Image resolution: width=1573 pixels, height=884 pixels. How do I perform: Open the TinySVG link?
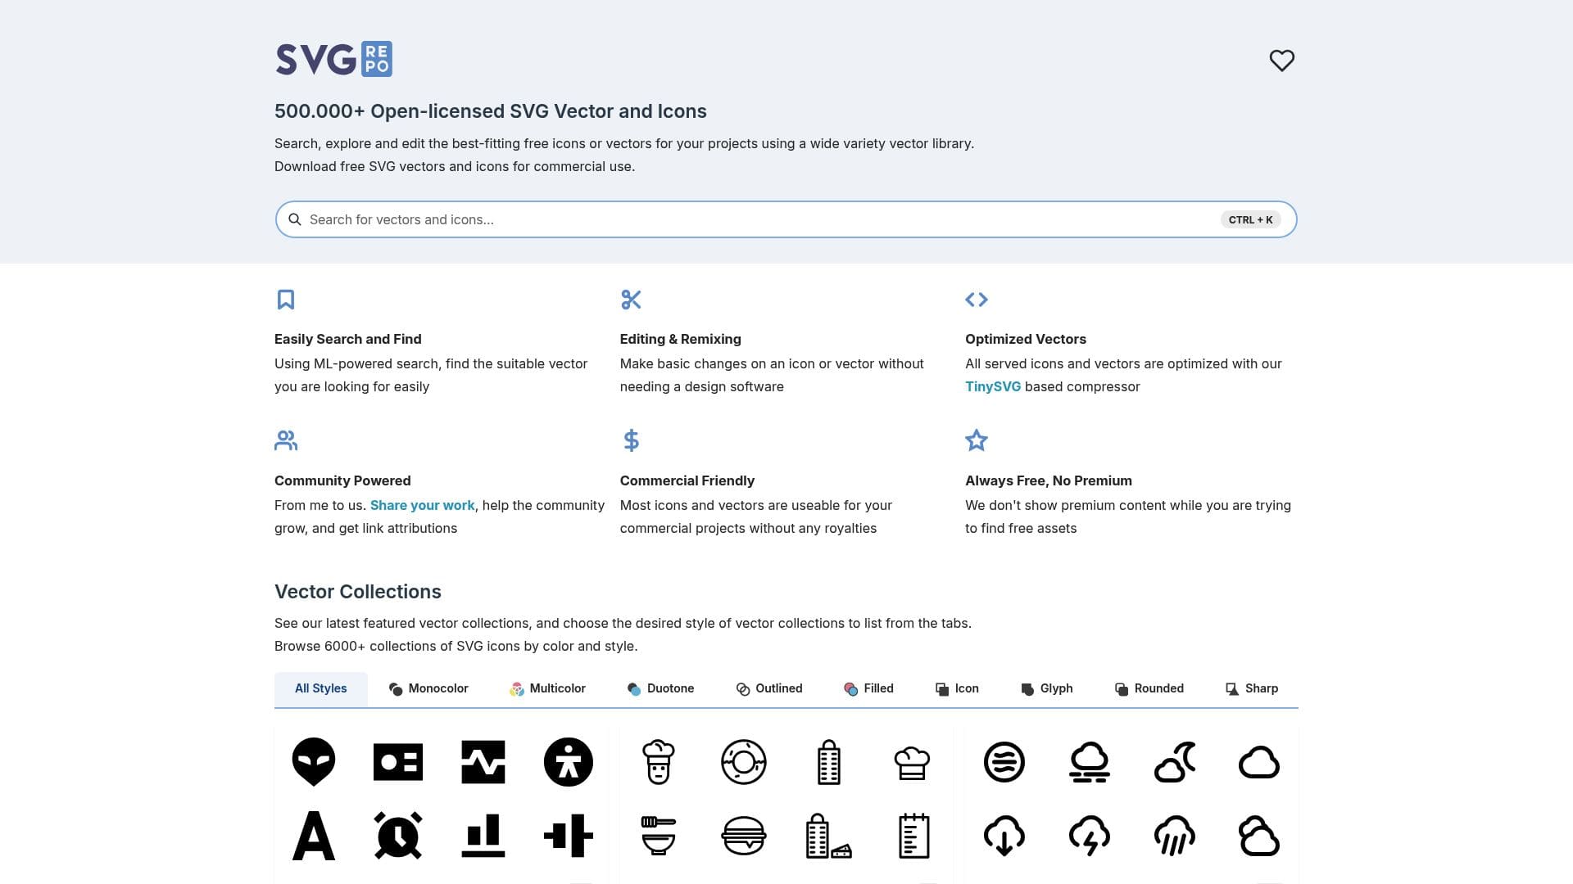point(992,386)
